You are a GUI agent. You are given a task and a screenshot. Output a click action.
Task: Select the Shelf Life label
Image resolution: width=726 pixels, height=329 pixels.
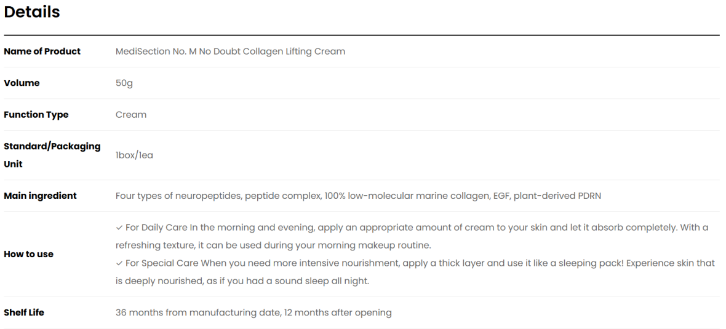(24, 312)
